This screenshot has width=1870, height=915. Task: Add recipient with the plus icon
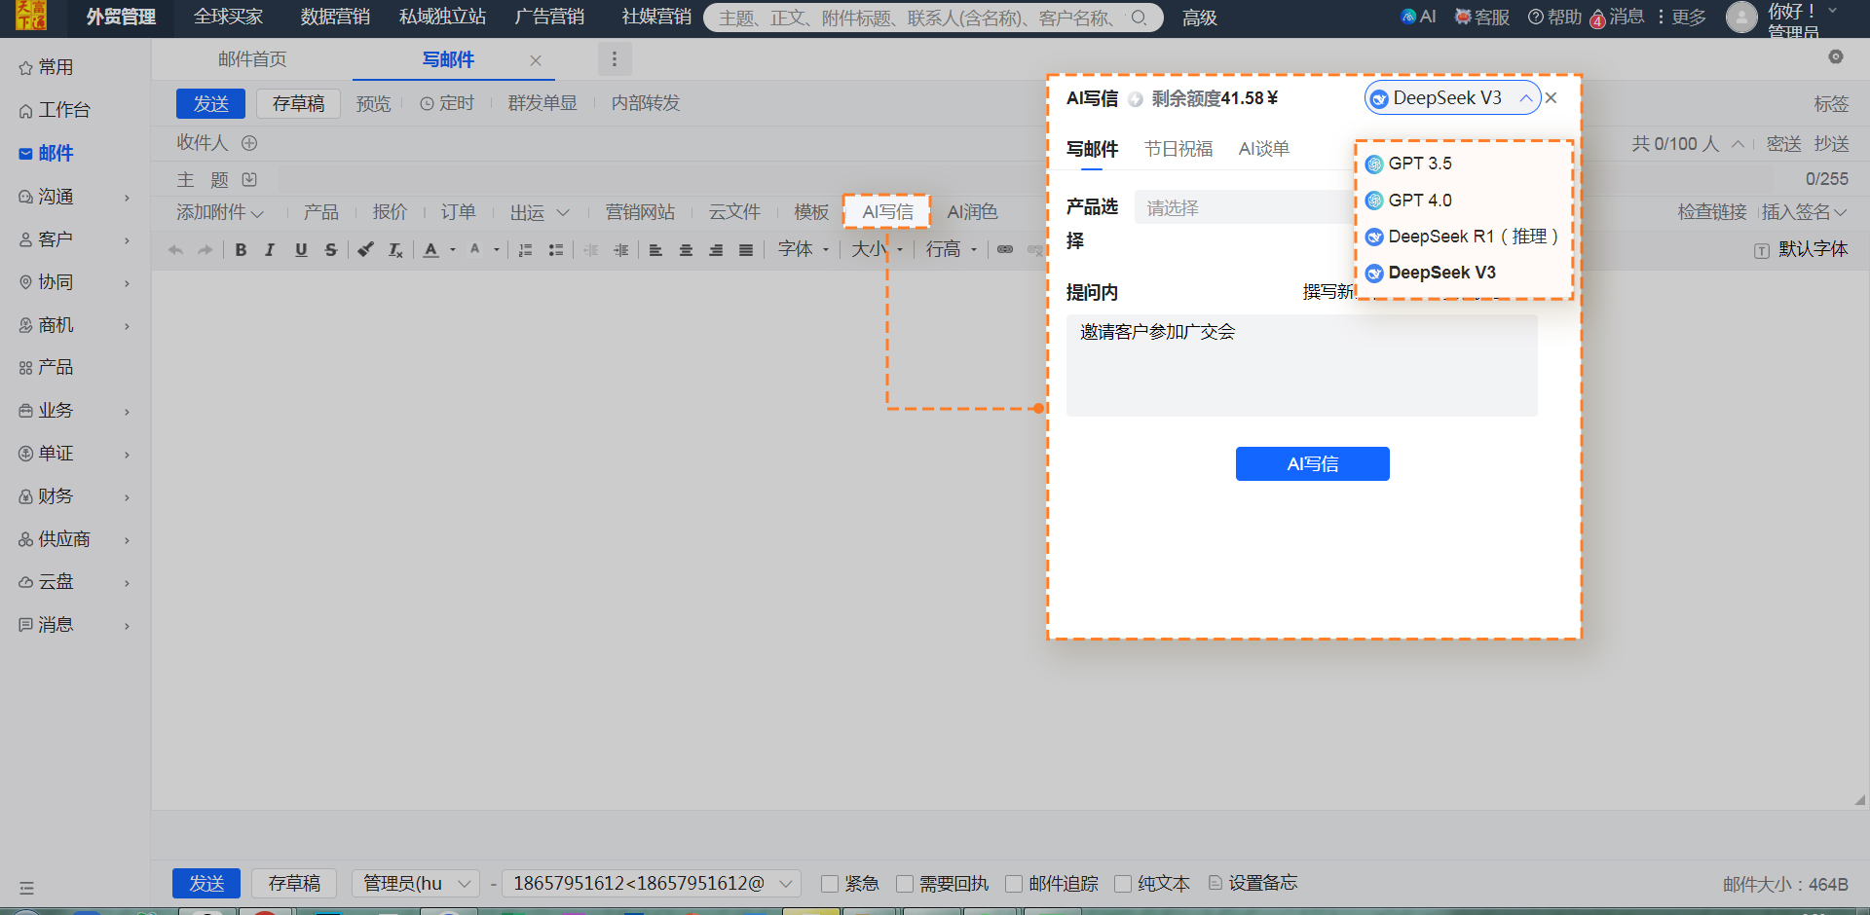click(249, 143)
